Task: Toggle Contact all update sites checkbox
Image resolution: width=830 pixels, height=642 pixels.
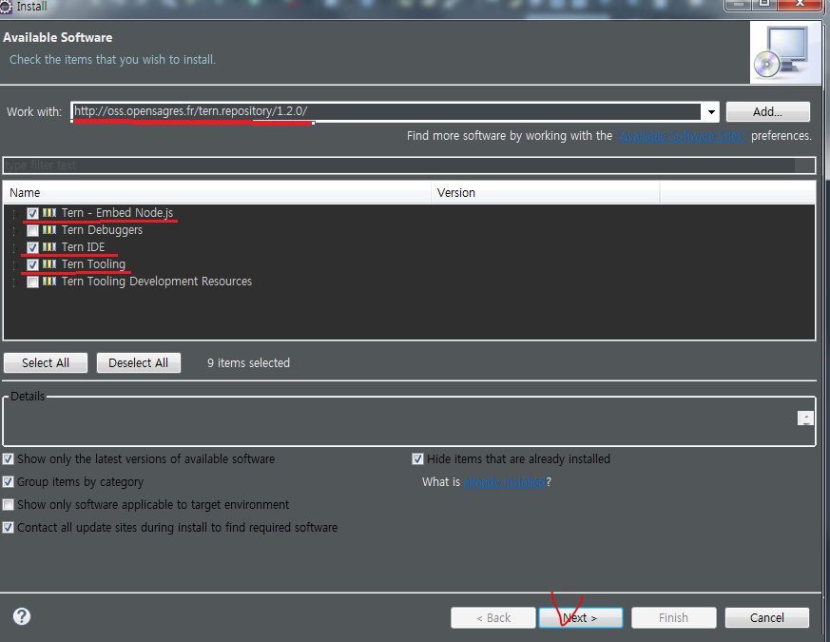Action: click(8, 527)
